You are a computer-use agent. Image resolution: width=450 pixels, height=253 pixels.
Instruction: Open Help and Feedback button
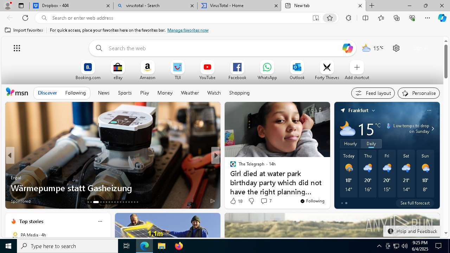pos(412,231)
